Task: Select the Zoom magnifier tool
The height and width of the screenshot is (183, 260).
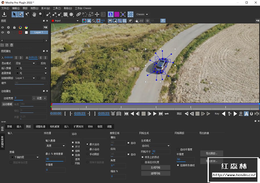Action: pyautogui.click(x=41, y=14)
